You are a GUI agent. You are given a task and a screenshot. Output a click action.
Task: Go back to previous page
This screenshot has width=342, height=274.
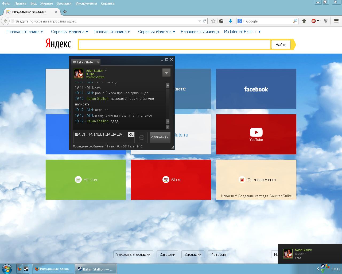[5, 21]
